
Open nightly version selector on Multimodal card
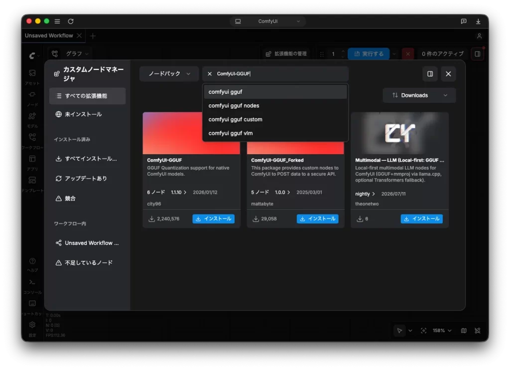365,194
